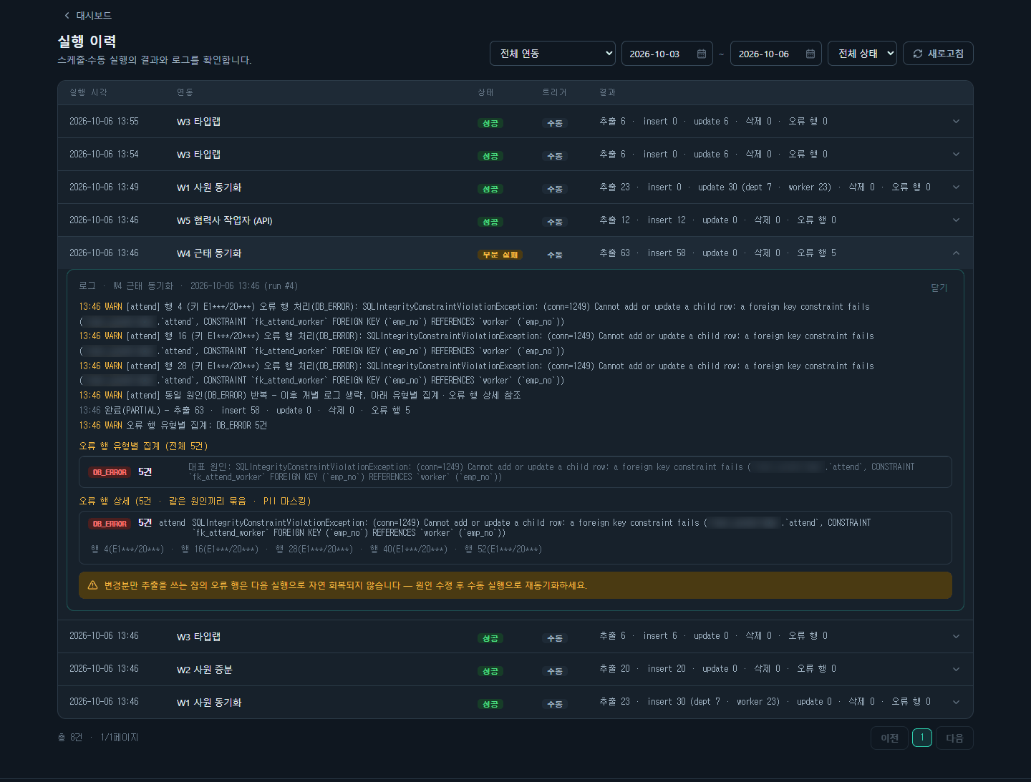The image size is (1031, 782).
Task: Go back to 대시보드
Action: pyautogui.click(x=87, y=15)
